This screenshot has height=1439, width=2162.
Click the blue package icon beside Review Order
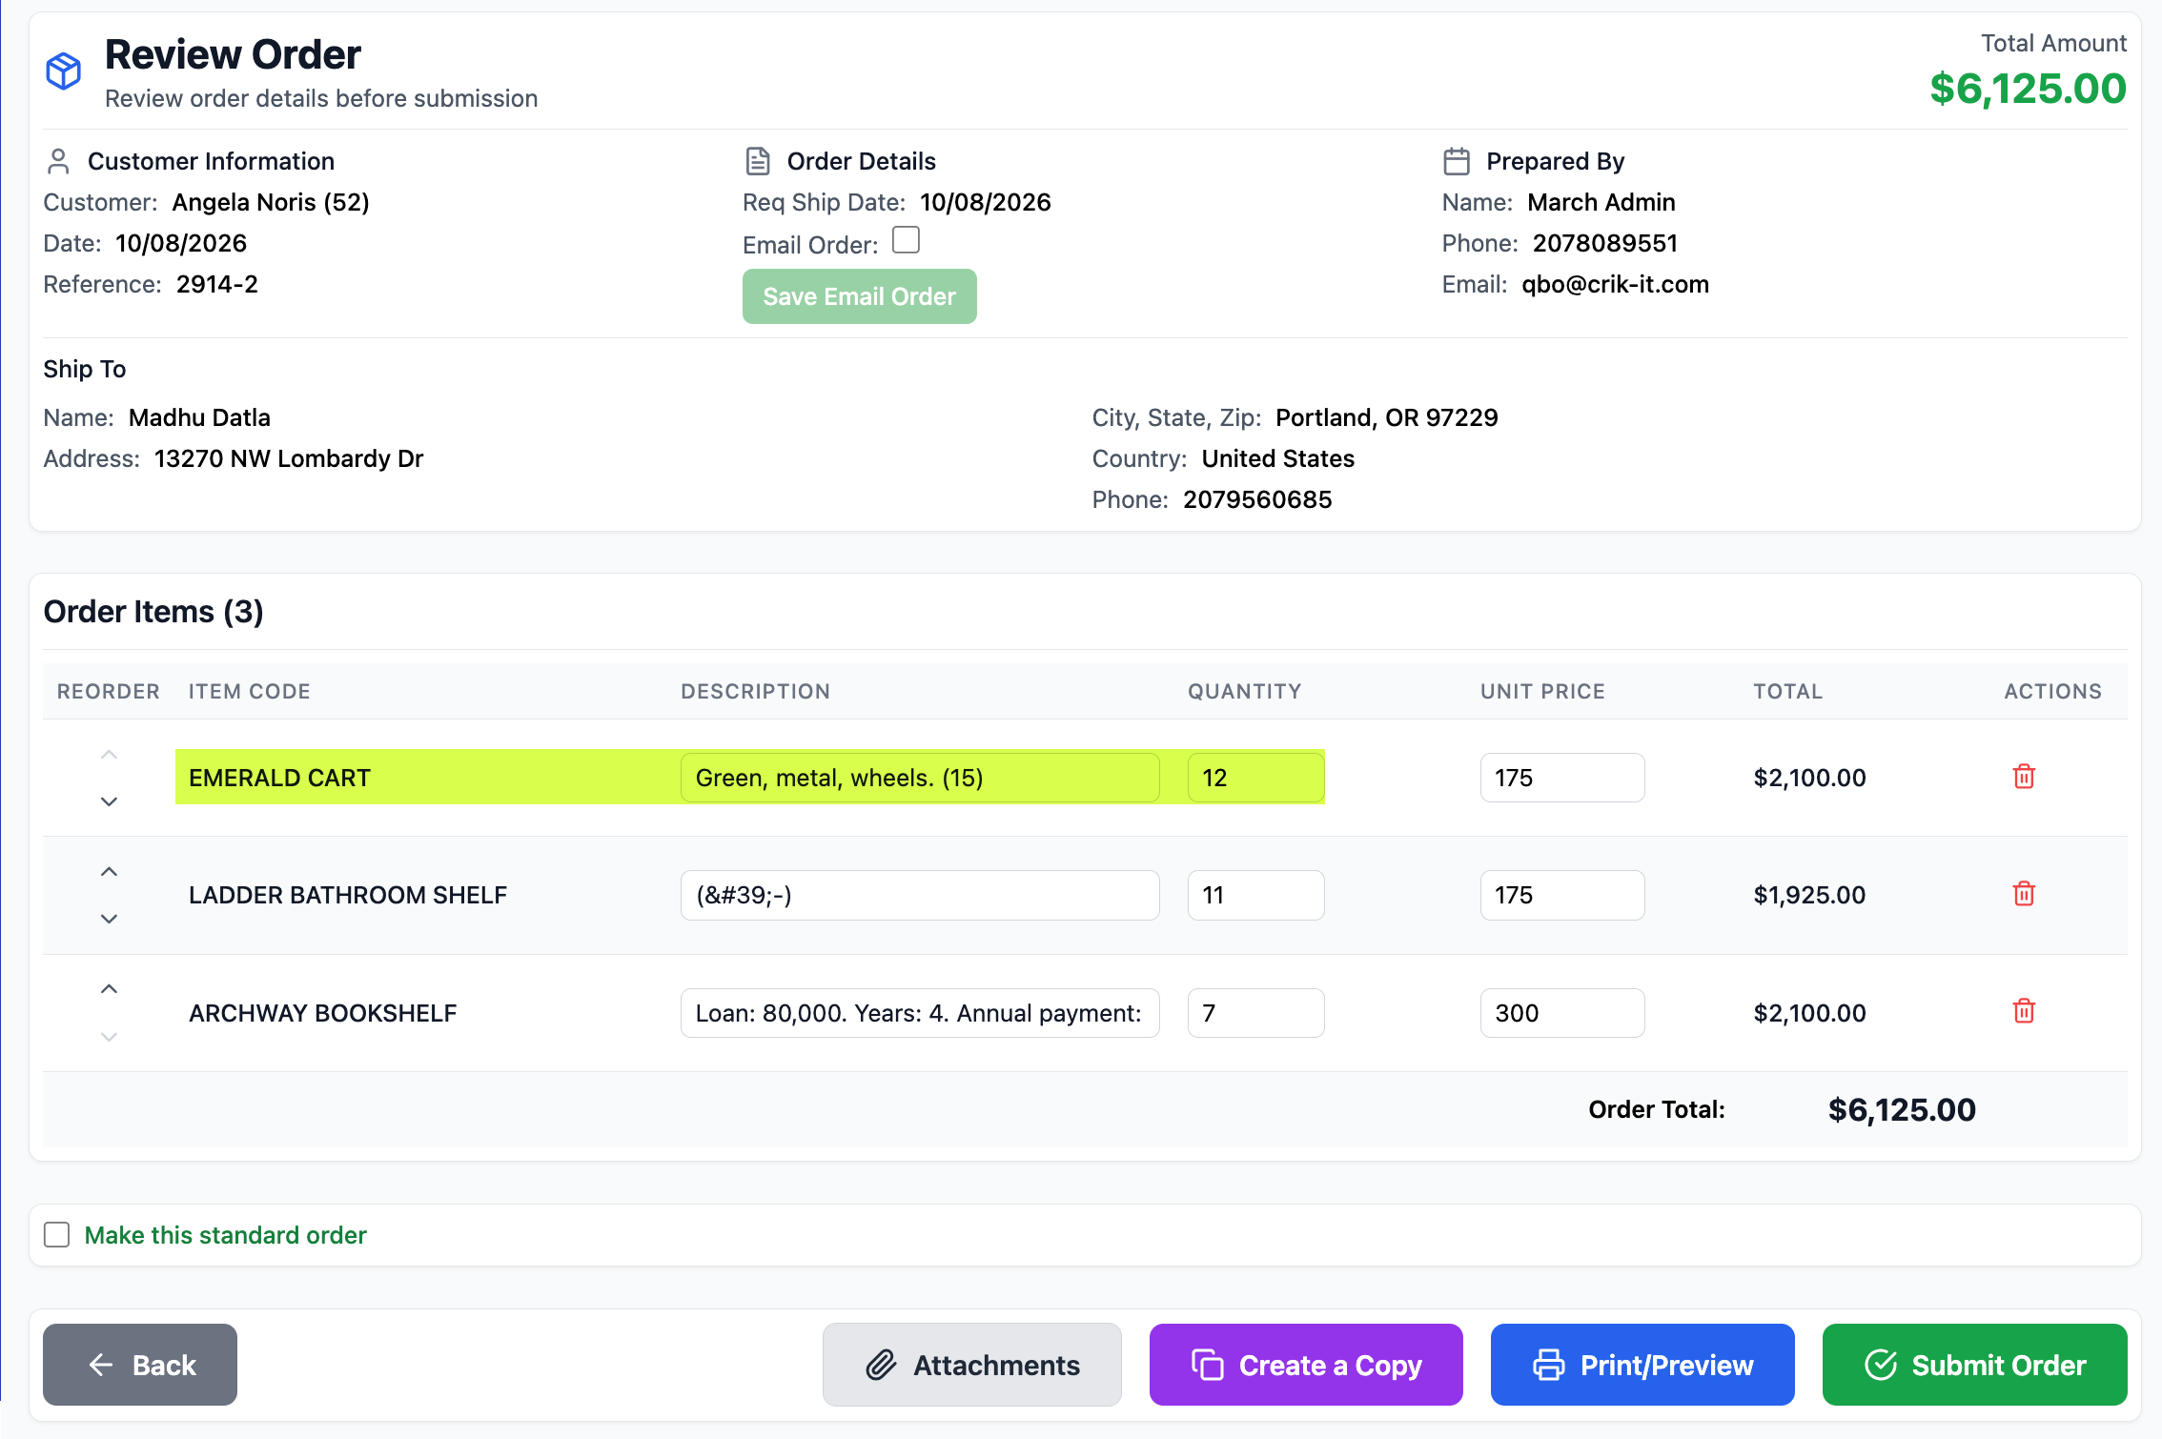point(64,71)
